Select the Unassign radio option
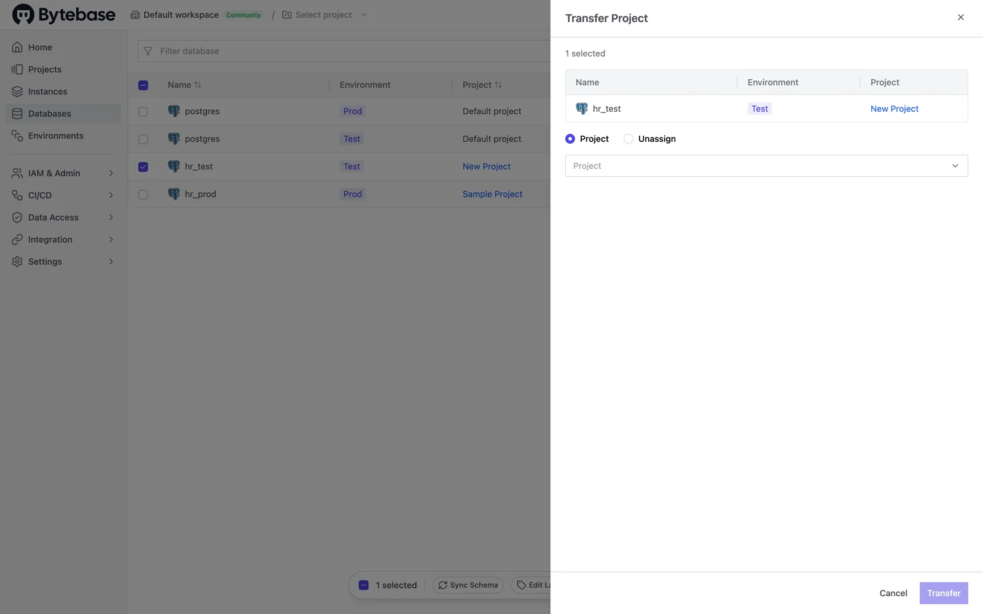Image resolution: width=983 pixels, height=614 pixels. tap(629, 139)
